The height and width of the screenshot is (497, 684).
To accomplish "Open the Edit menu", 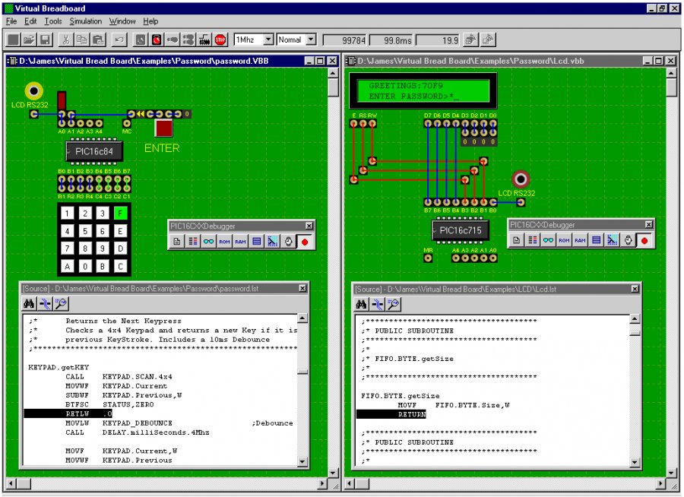I will [30, 21].
